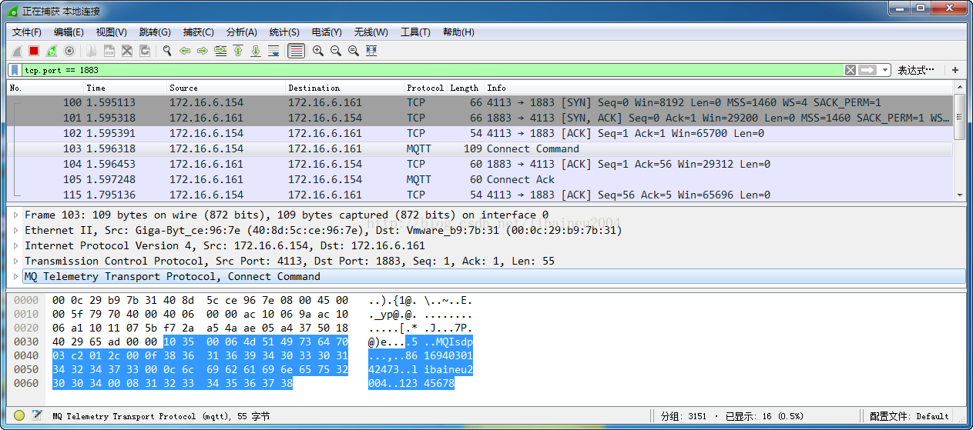The image size is (973, 430).
Task: Jump to last packet icon
Action: (256, 51)
